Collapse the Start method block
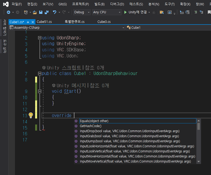Screen dimensions: 211x175 coord(39,91)
